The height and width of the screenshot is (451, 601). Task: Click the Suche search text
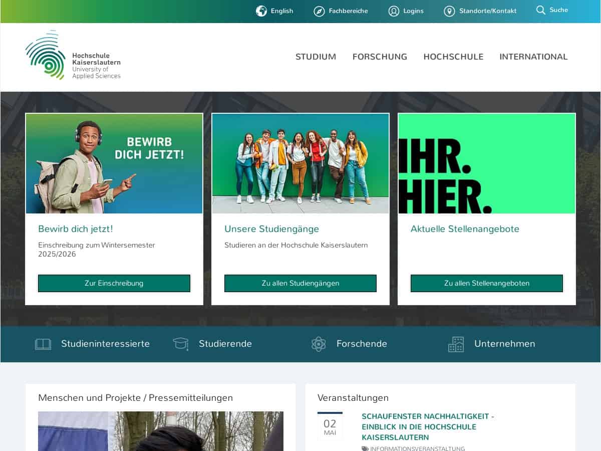click(x=558, y=10)
